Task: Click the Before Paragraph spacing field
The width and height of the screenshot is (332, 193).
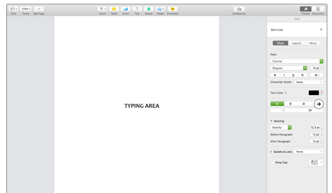Action: pyautogui.click(x=315, y=134)
